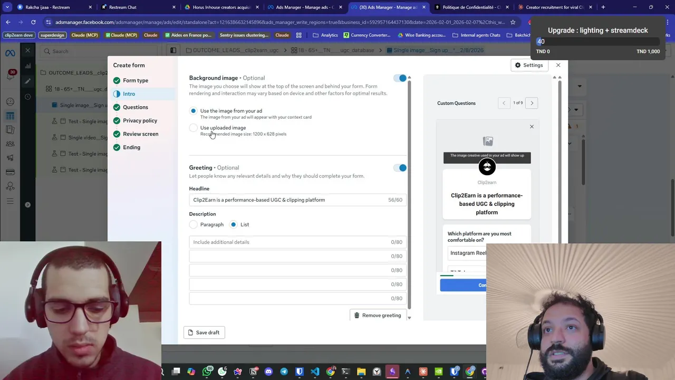Select OUTCOME_LEADS campaign tree row
Image resolution: width=675 pixels, height=380 pixels.
pos(74,73)
